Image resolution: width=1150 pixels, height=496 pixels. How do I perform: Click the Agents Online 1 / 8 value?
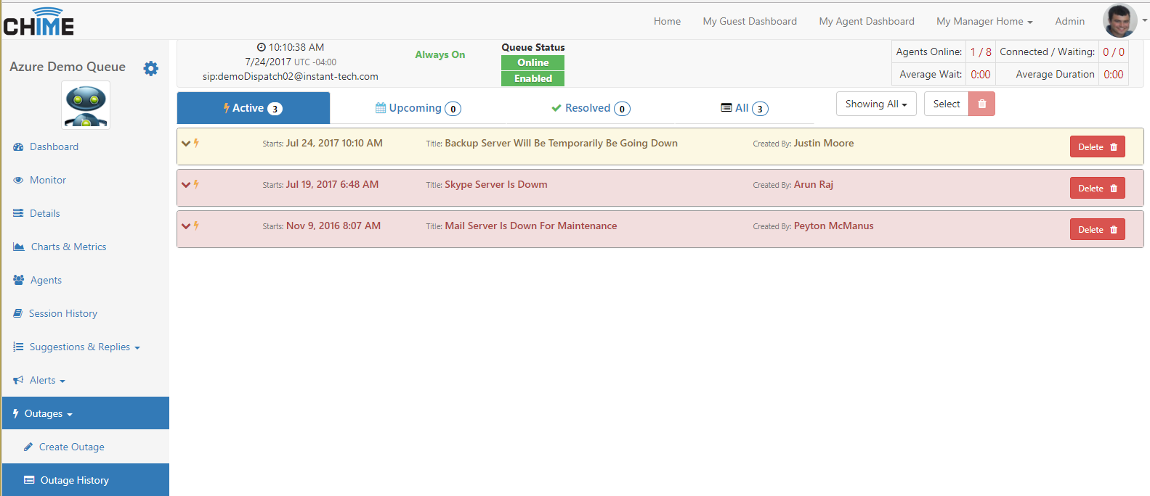pyautogui.click(x=981, y=51)
